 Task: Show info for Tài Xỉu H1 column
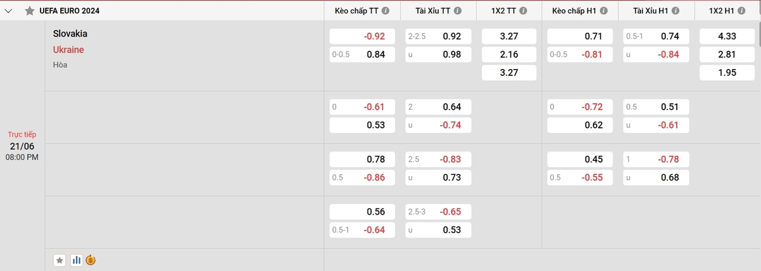click(675, 11)
